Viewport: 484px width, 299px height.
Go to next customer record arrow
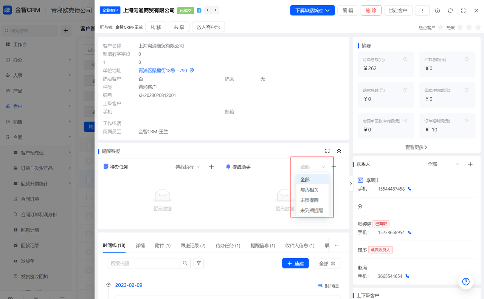216,10
